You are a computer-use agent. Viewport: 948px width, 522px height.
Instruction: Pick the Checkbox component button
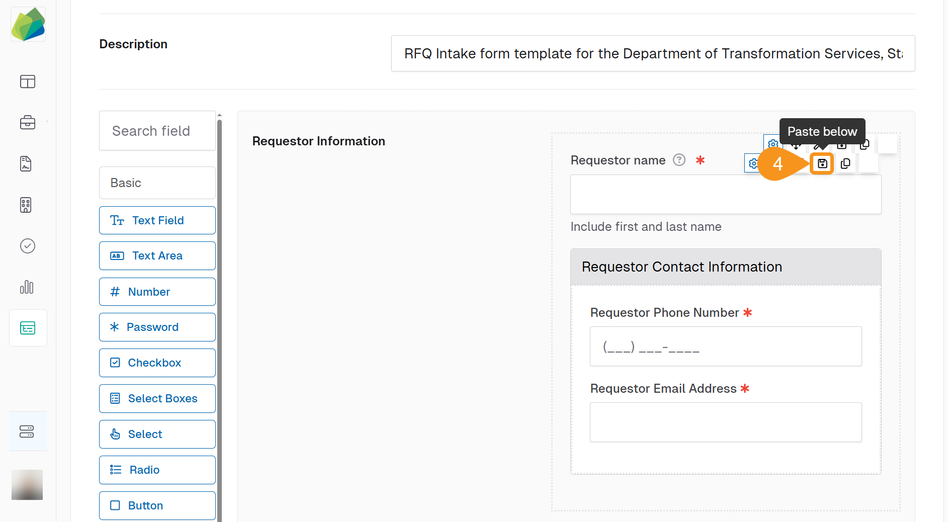[157, 363]
